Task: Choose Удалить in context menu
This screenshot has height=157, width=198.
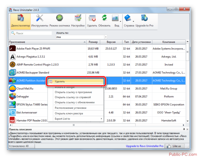Action: [76, 82]
